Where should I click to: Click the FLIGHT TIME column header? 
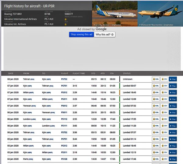pyautogui.click(x=79, y=73)
